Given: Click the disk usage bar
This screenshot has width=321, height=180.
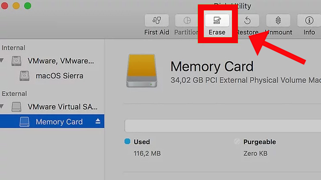Looking at the screenshot, I should (x=223, y=125).
